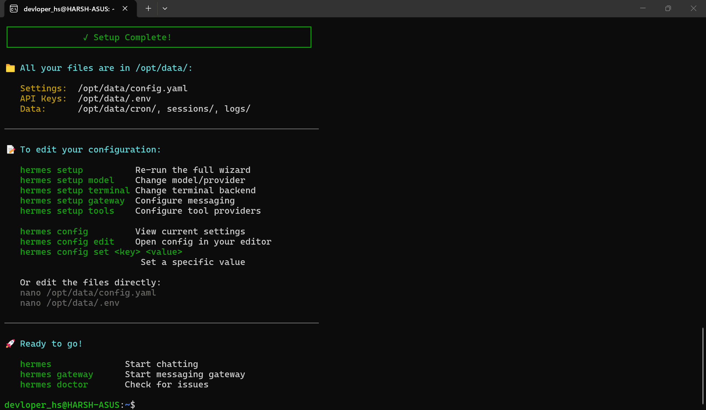Screen dimensions: 706x410
Task: Click the rocket emoji beside Ready to go
Action: [10, 344]
